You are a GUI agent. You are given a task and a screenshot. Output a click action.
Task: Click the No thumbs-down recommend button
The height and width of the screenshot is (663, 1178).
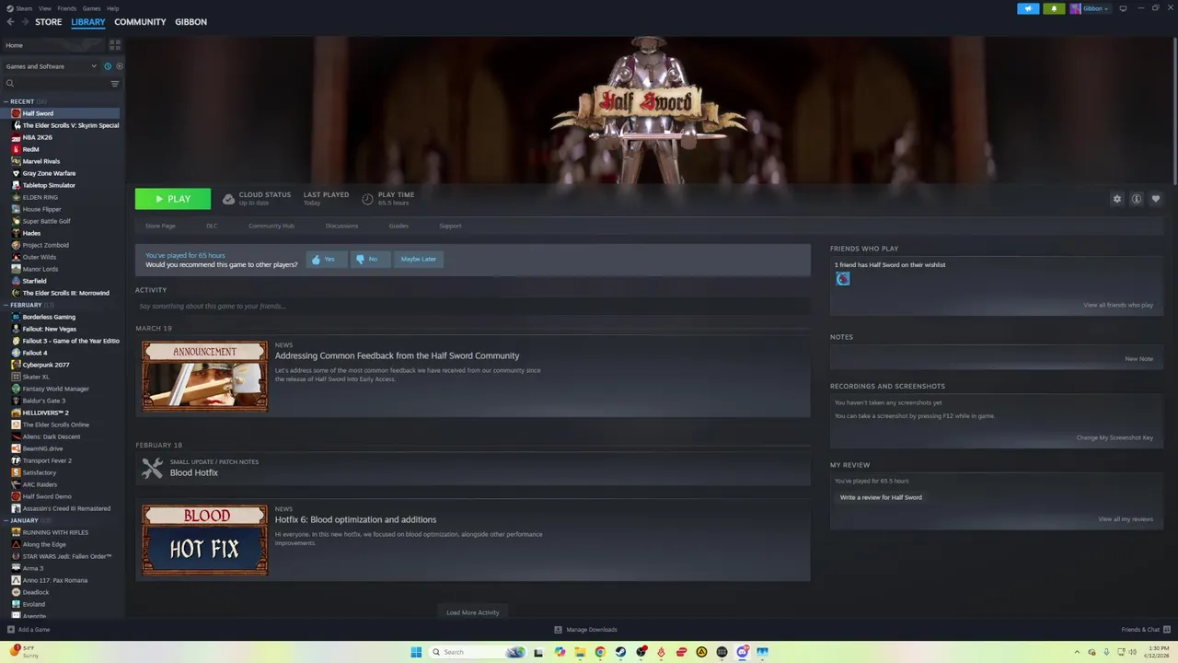(370, 260)
